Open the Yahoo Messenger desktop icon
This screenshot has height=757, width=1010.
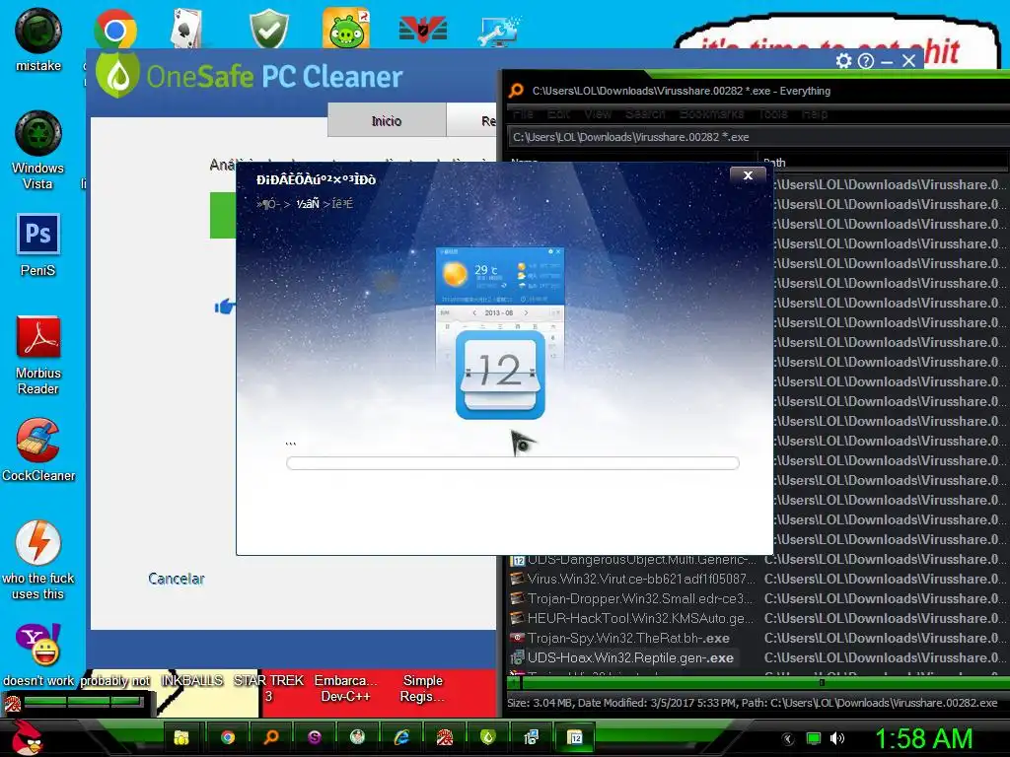38,645
